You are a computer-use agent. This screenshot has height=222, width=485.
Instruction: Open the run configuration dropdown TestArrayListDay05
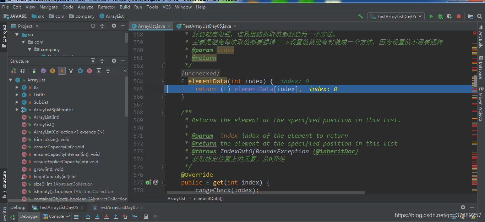click(396, 16)
